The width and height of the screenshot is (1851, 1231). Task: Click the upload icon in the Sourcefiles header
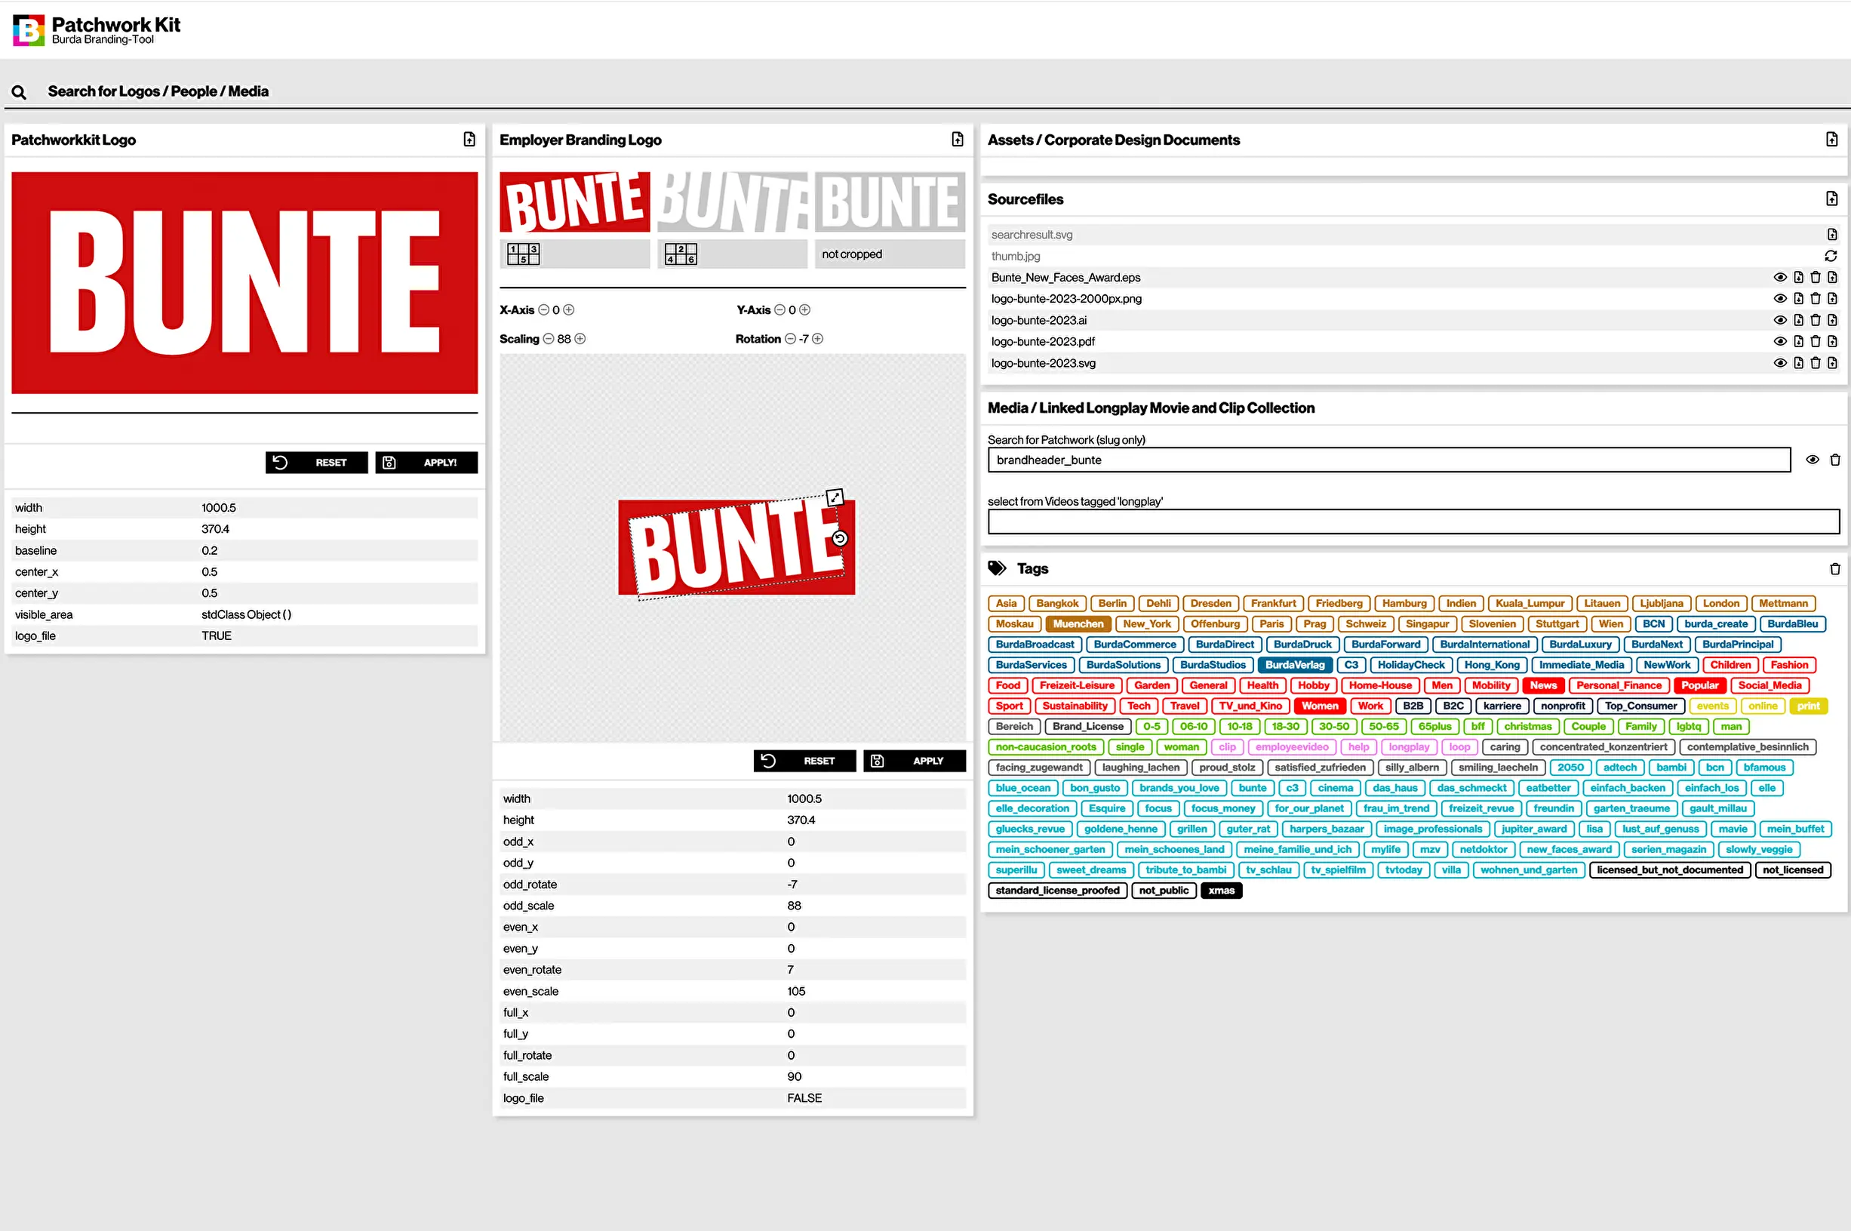(x=1831, y=199)
